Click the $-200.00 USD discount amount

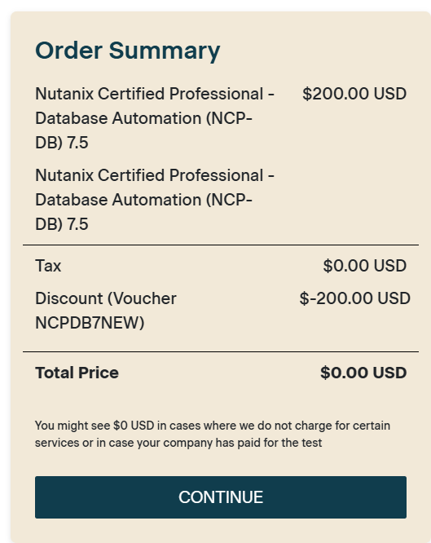355,298
